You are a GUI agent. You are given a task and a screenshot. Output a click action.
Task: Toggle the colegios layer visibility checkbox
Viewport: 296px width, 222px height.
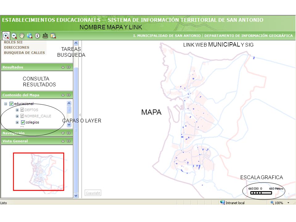pyautogui.click(x=23, y=122)
